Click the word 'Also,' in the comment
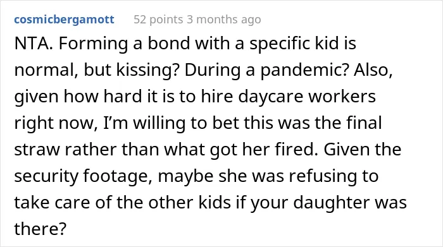Viewport: 443px width, 247px height. tap(373, 70)
